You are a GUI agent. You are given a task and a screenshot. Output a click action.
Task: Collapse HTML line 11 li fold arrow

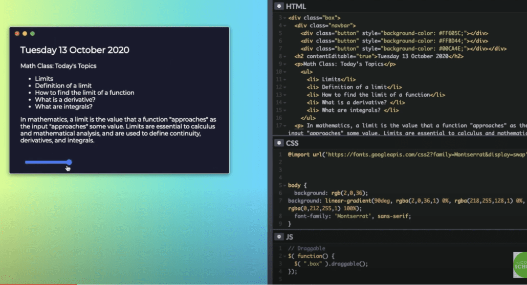pos(284,80)
